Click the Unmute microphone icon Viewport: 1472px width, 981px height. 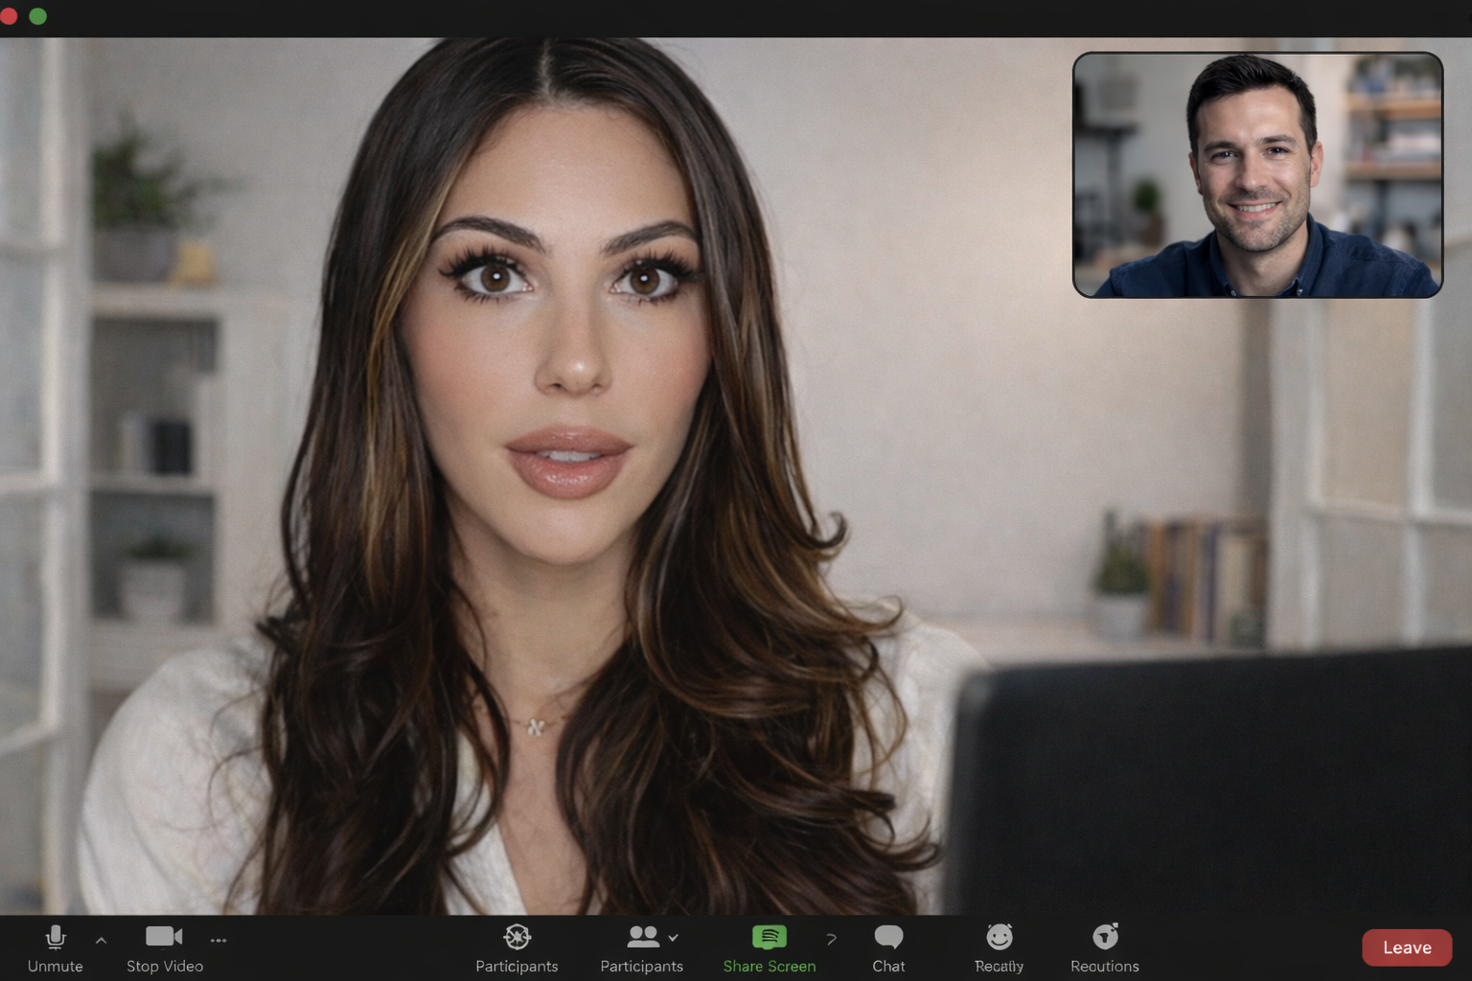click(x=55, y=935)
